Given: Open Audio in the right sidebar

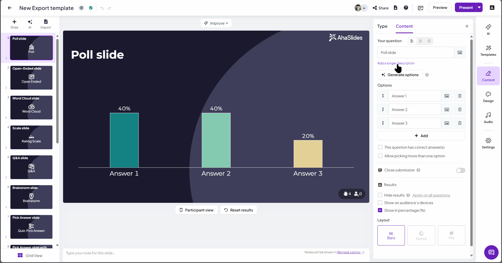Looking at the screenshot, I should coord(488,118).
